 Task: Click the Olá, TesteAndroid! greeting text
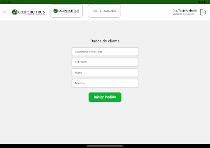(x=185, y=11)
